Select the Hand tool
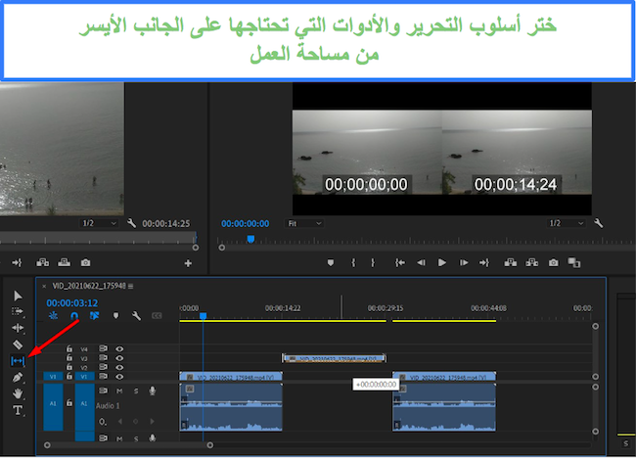The width and height of the screenshot is (636, 458). (x=18, y=393)
